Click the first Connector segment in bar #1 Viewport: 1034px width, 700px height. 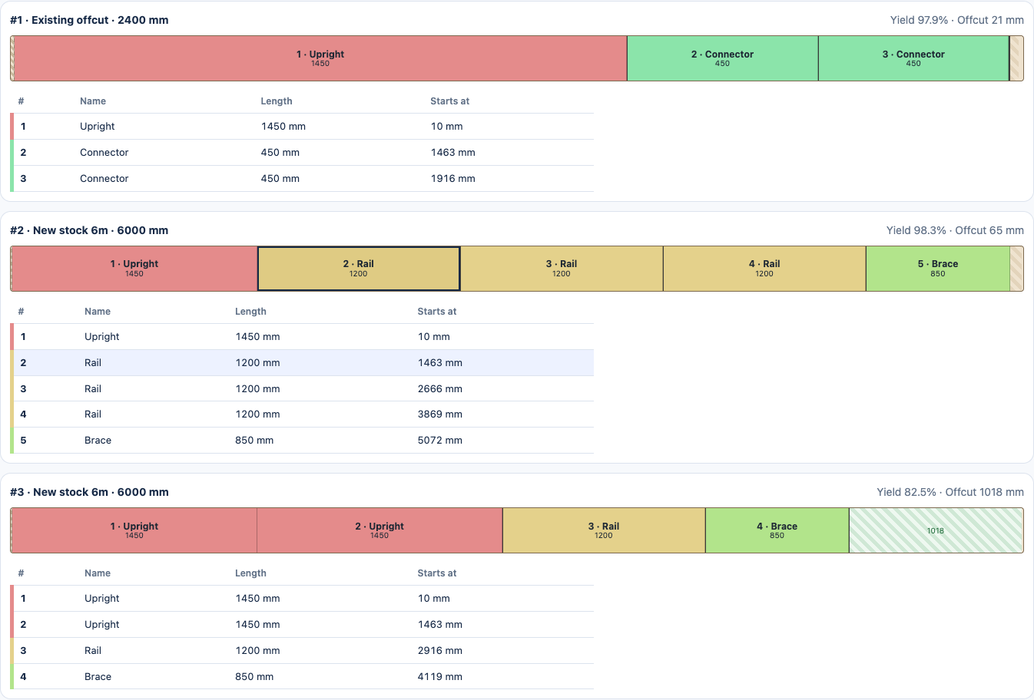(722, 58)
